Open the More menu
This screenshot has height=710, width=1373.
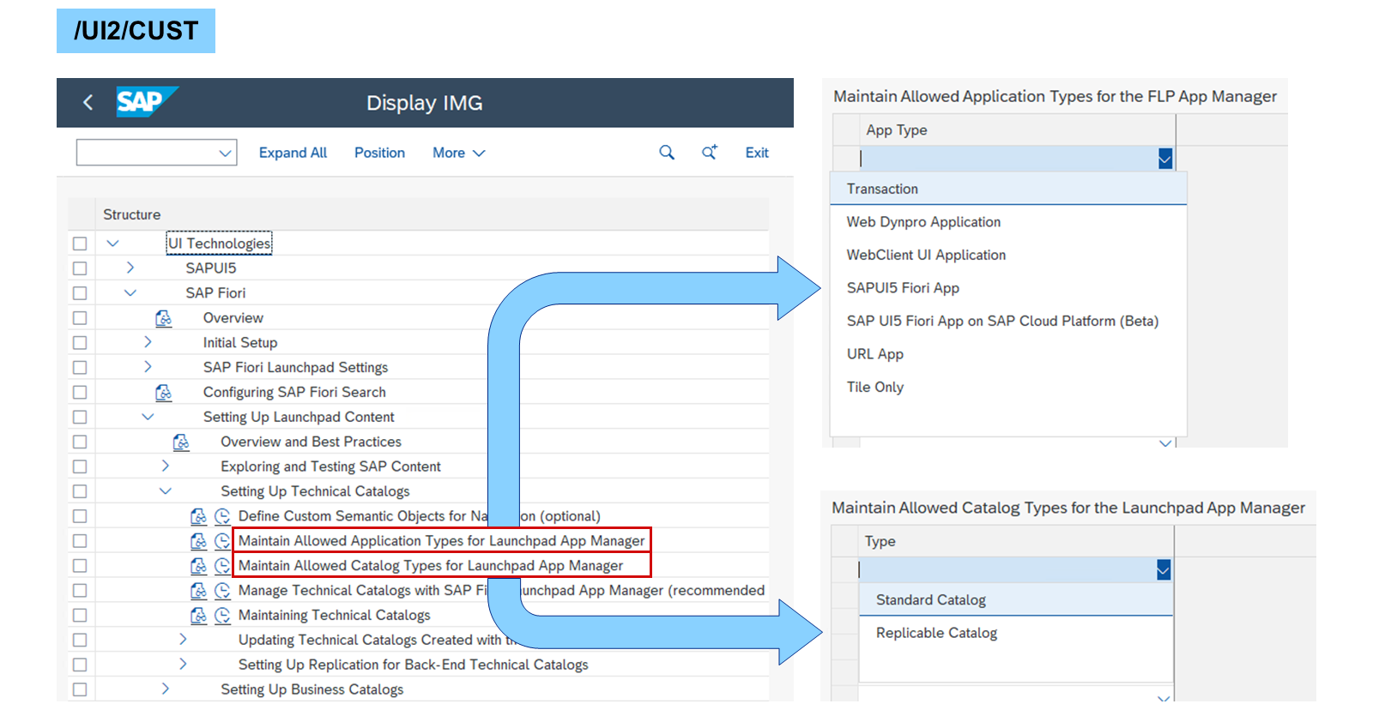[x=458, y=153]
